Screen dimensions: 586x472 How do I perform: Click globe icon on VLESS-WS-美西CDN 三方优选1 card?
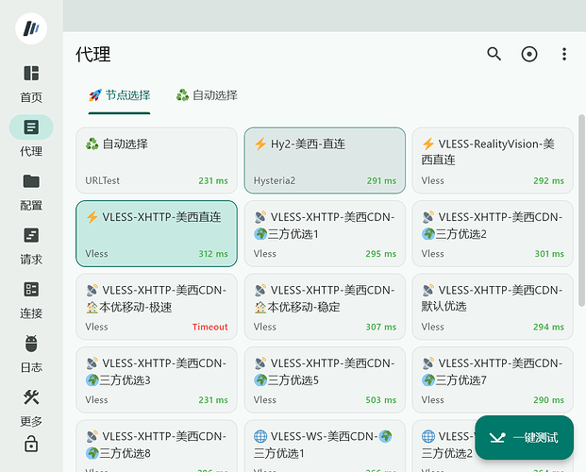pos(260,436)
